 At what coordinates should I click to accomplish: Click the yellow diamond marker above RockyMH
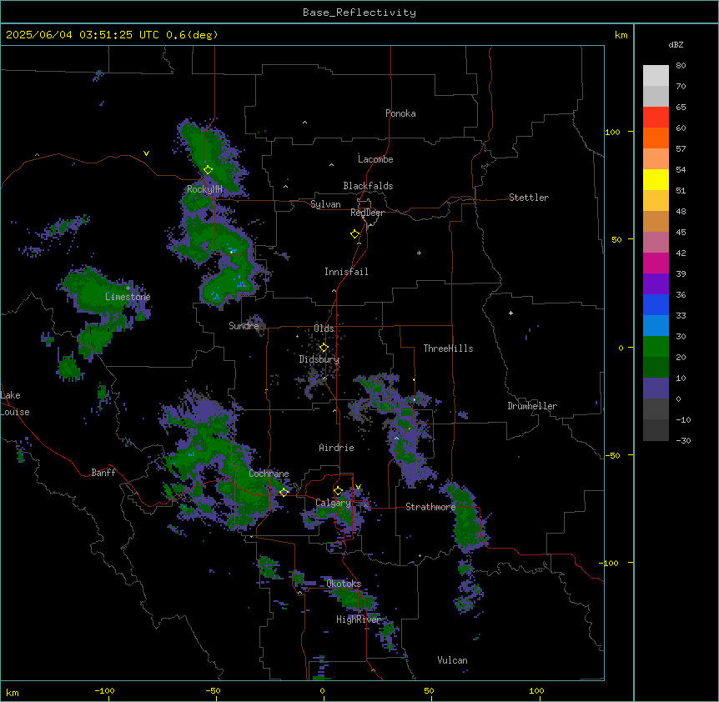coord(208,170)
